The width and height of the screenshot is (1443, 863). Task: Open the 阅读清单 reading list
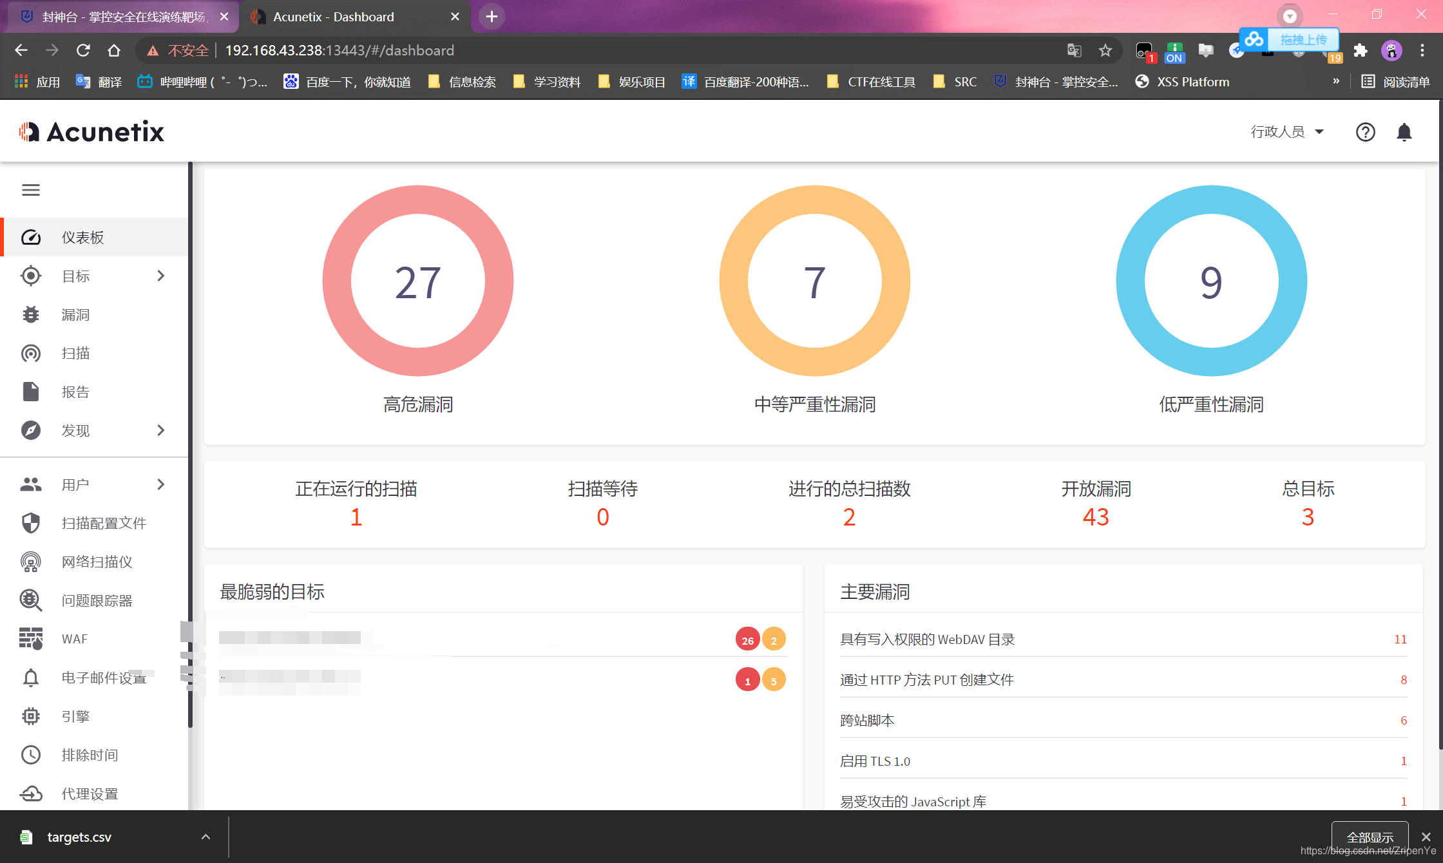point(1395,82)
